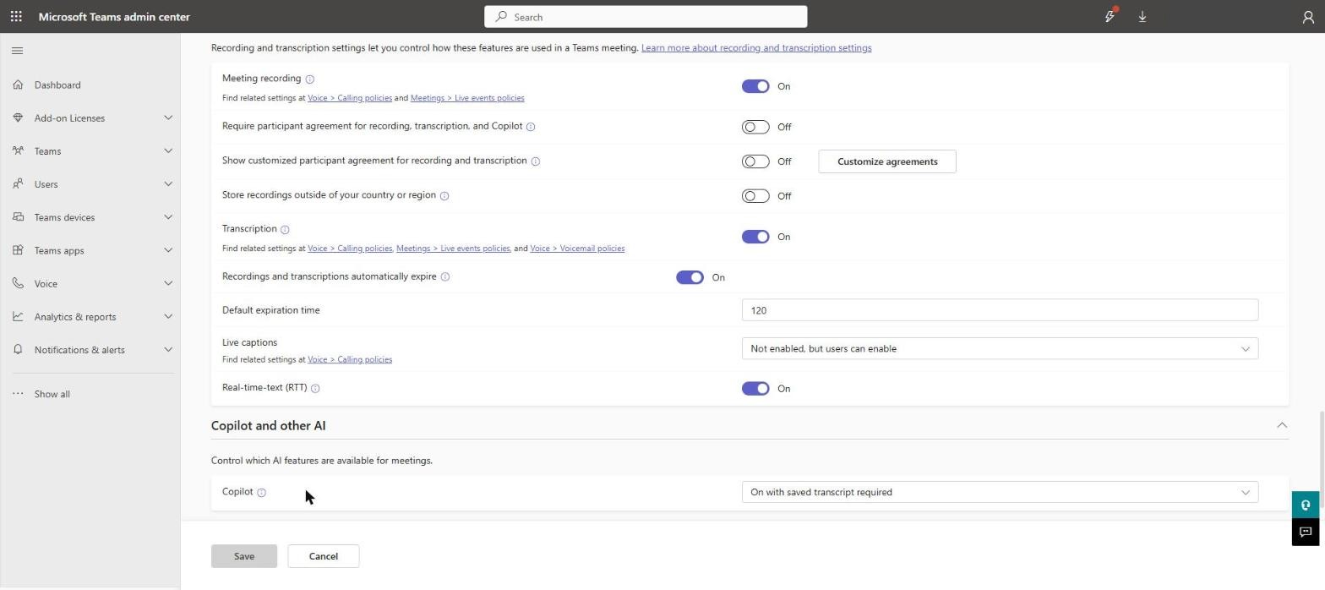This screenshot has width=1325, height=590.
Task: Expand the Add-on Licenses menu chevron
Action: [x=168, y=117]
